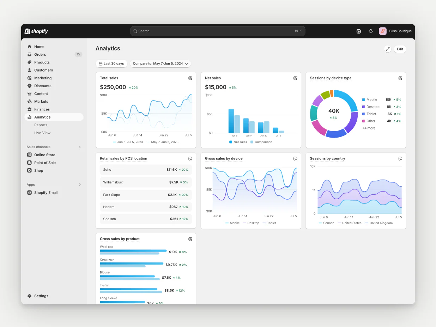Open the Home section in the sidebar
The height and width of the screenshot is (327, 436).
[39, 47]
